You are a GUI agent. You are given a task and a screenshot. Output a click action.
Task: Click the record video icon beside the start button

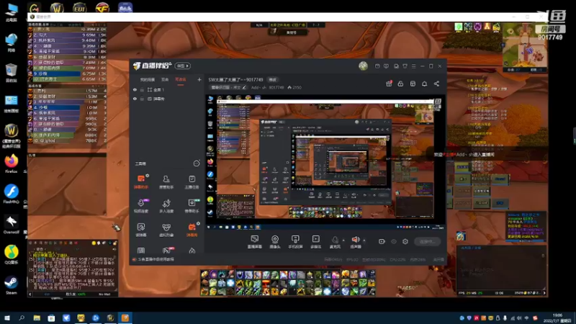[382, 241]
